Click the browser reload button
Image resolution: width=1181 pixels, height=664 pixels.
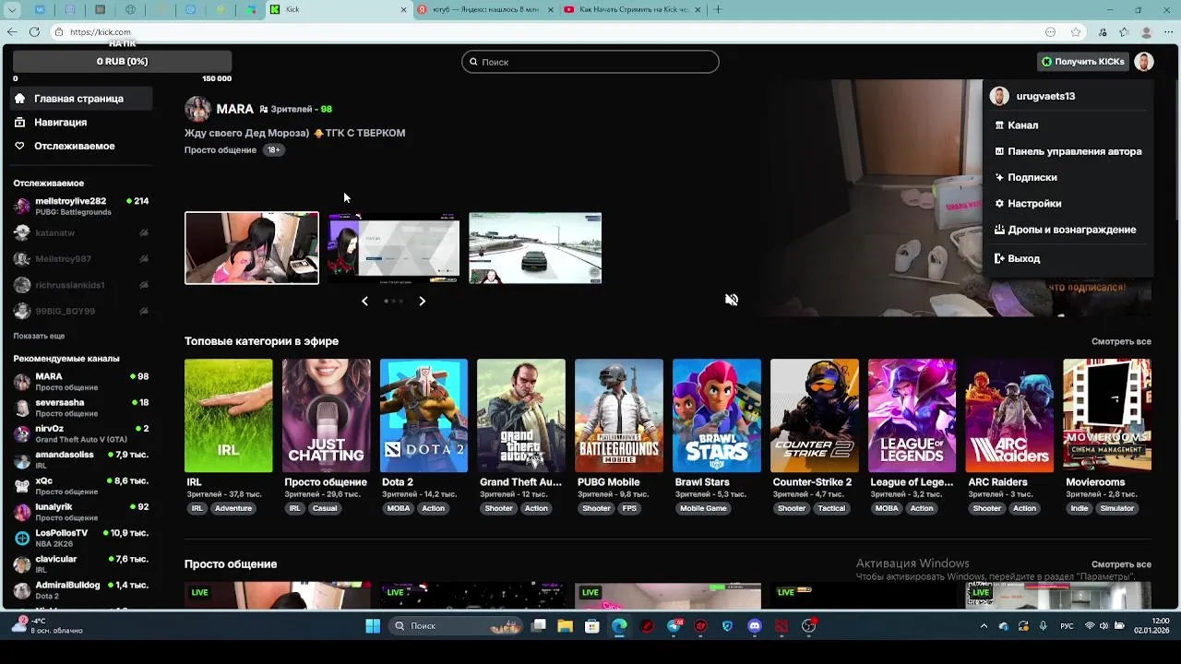coord(34,32)
